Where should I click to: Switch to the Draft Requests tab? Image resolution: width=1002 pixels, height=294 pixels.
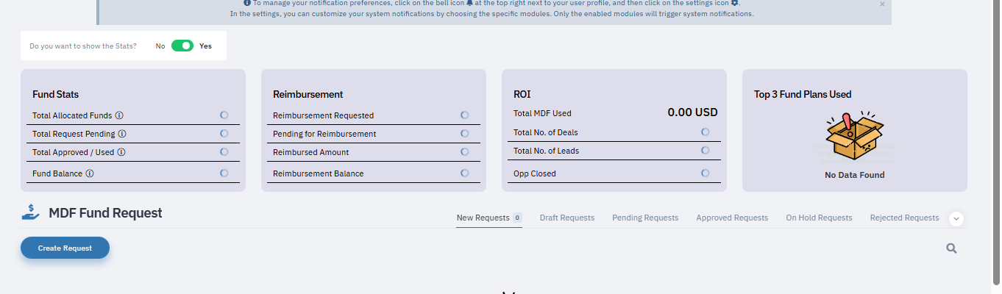pos(566,218)
